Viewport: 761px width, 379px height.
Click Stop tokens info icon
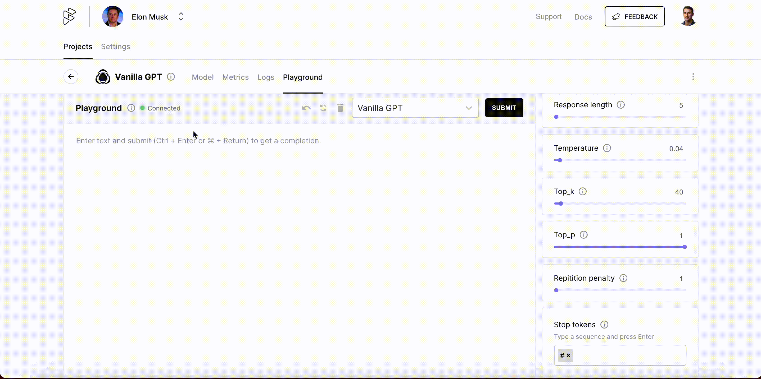(604, 325)
